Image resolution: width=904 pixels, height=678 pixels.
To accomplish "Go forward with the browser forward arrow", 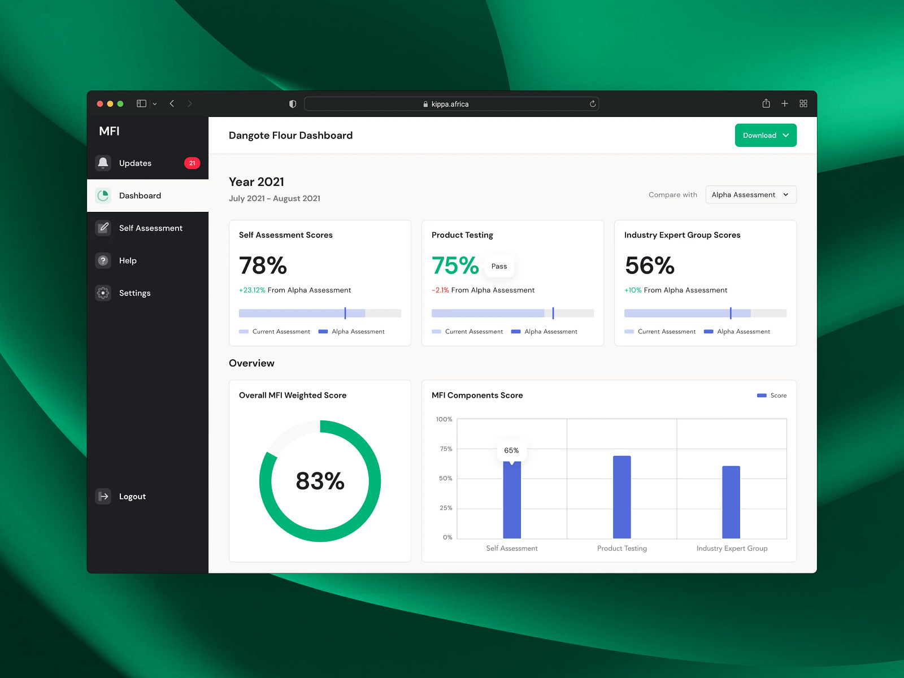I will [x=190, y=103].
